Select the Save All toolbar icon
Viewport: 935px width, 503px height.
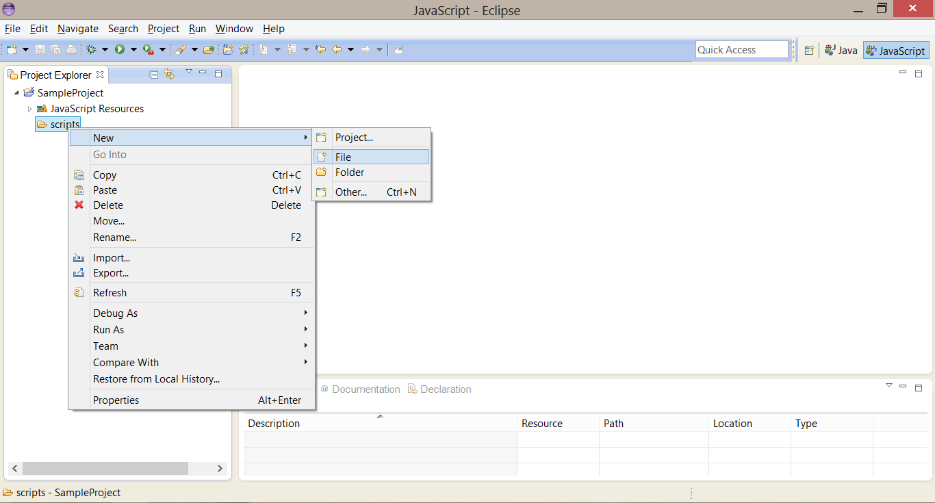[x=55, y=49]
